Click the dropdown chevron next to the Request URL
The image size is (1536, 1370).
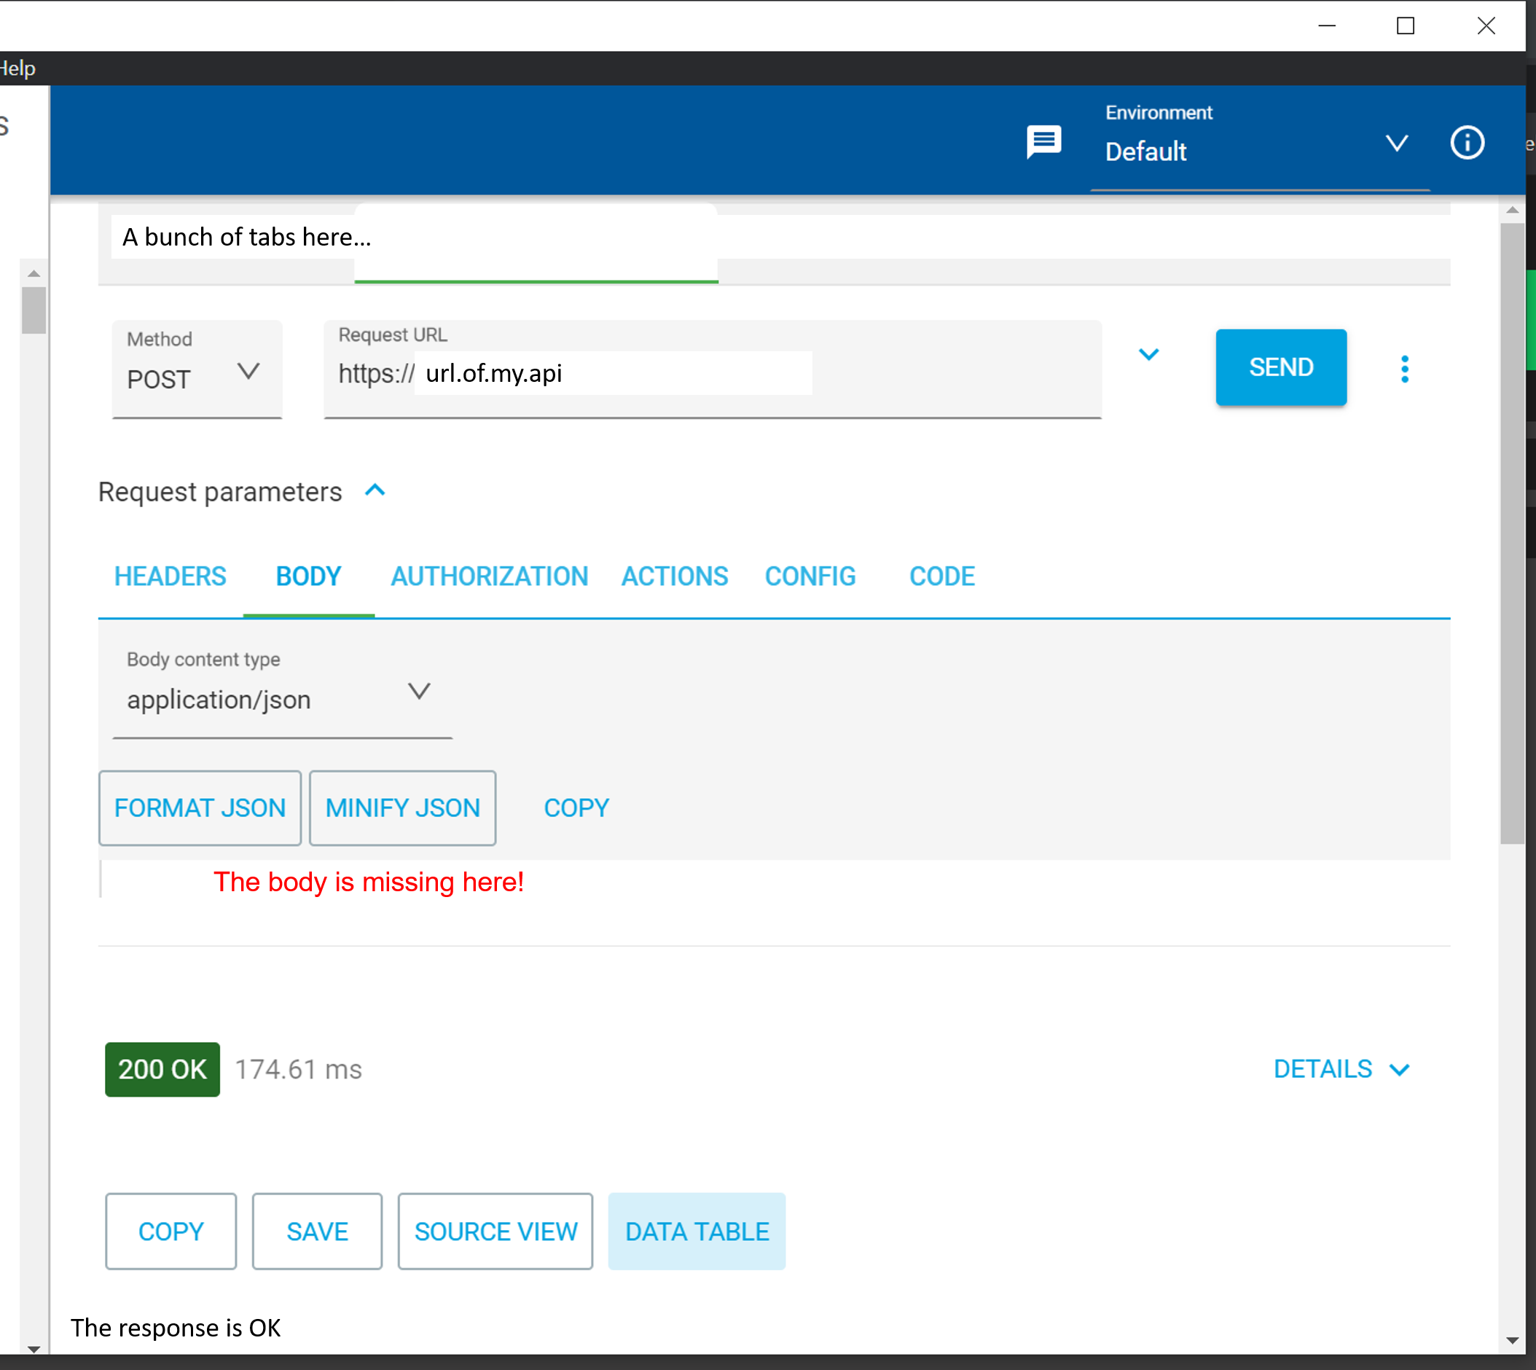[1149, 355]
